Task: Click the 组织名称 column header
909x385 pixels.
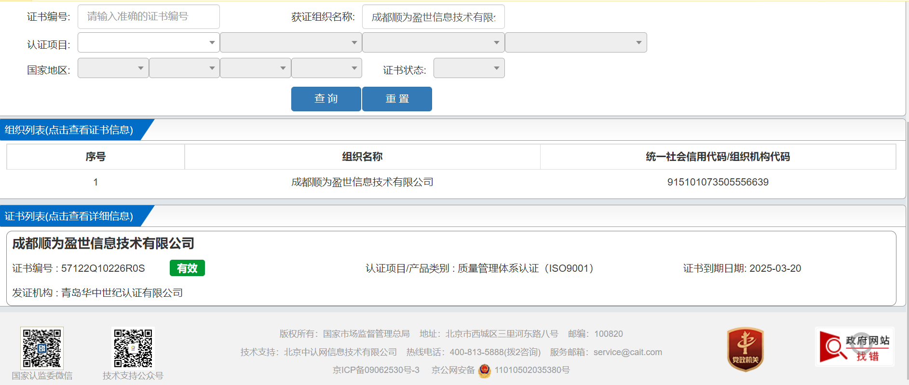Action: 362,157
